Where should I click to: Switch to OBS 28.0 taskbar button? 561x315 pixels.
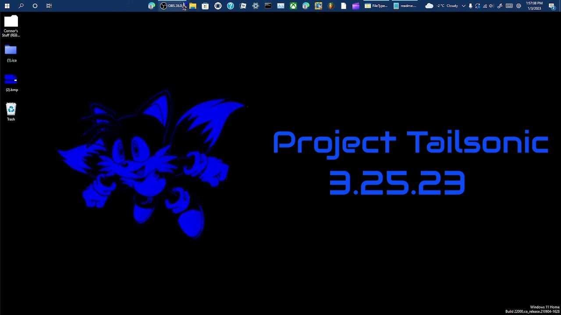173,6
